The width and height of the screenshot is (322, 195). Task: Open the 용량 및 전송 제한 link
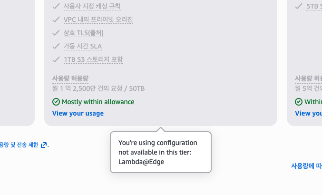click(18, 145)
